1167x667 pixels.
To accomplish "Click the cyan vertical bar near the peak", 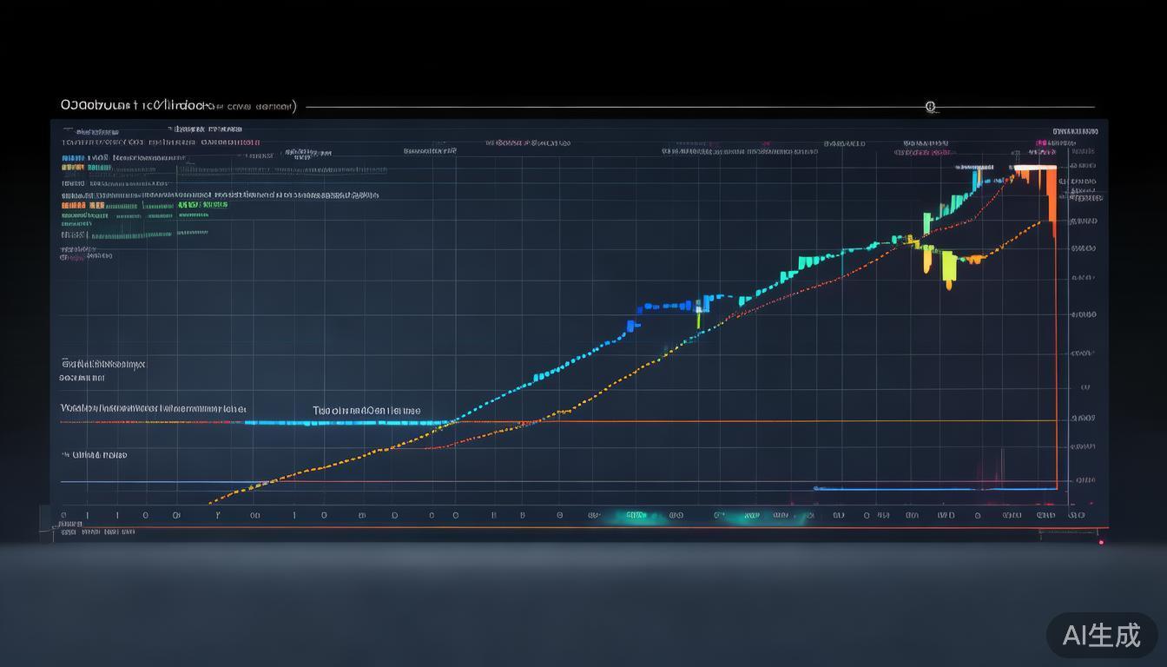I will coord(976,180).
